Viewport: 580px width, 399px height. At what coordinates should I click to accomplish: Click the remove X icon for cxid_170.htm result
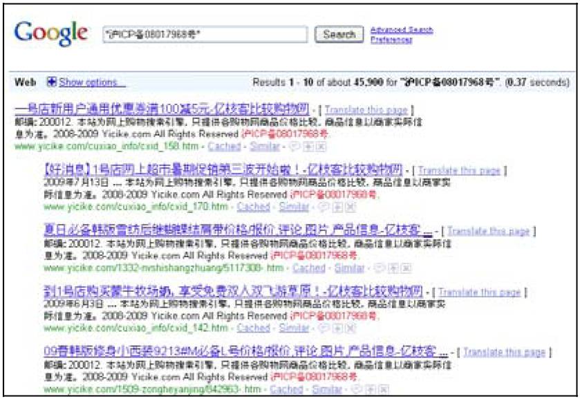tap(350, 207)
